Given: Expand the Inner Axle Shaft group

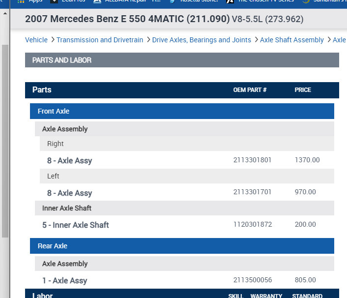Looking at the screenshot, I should (x=67, y=208).
